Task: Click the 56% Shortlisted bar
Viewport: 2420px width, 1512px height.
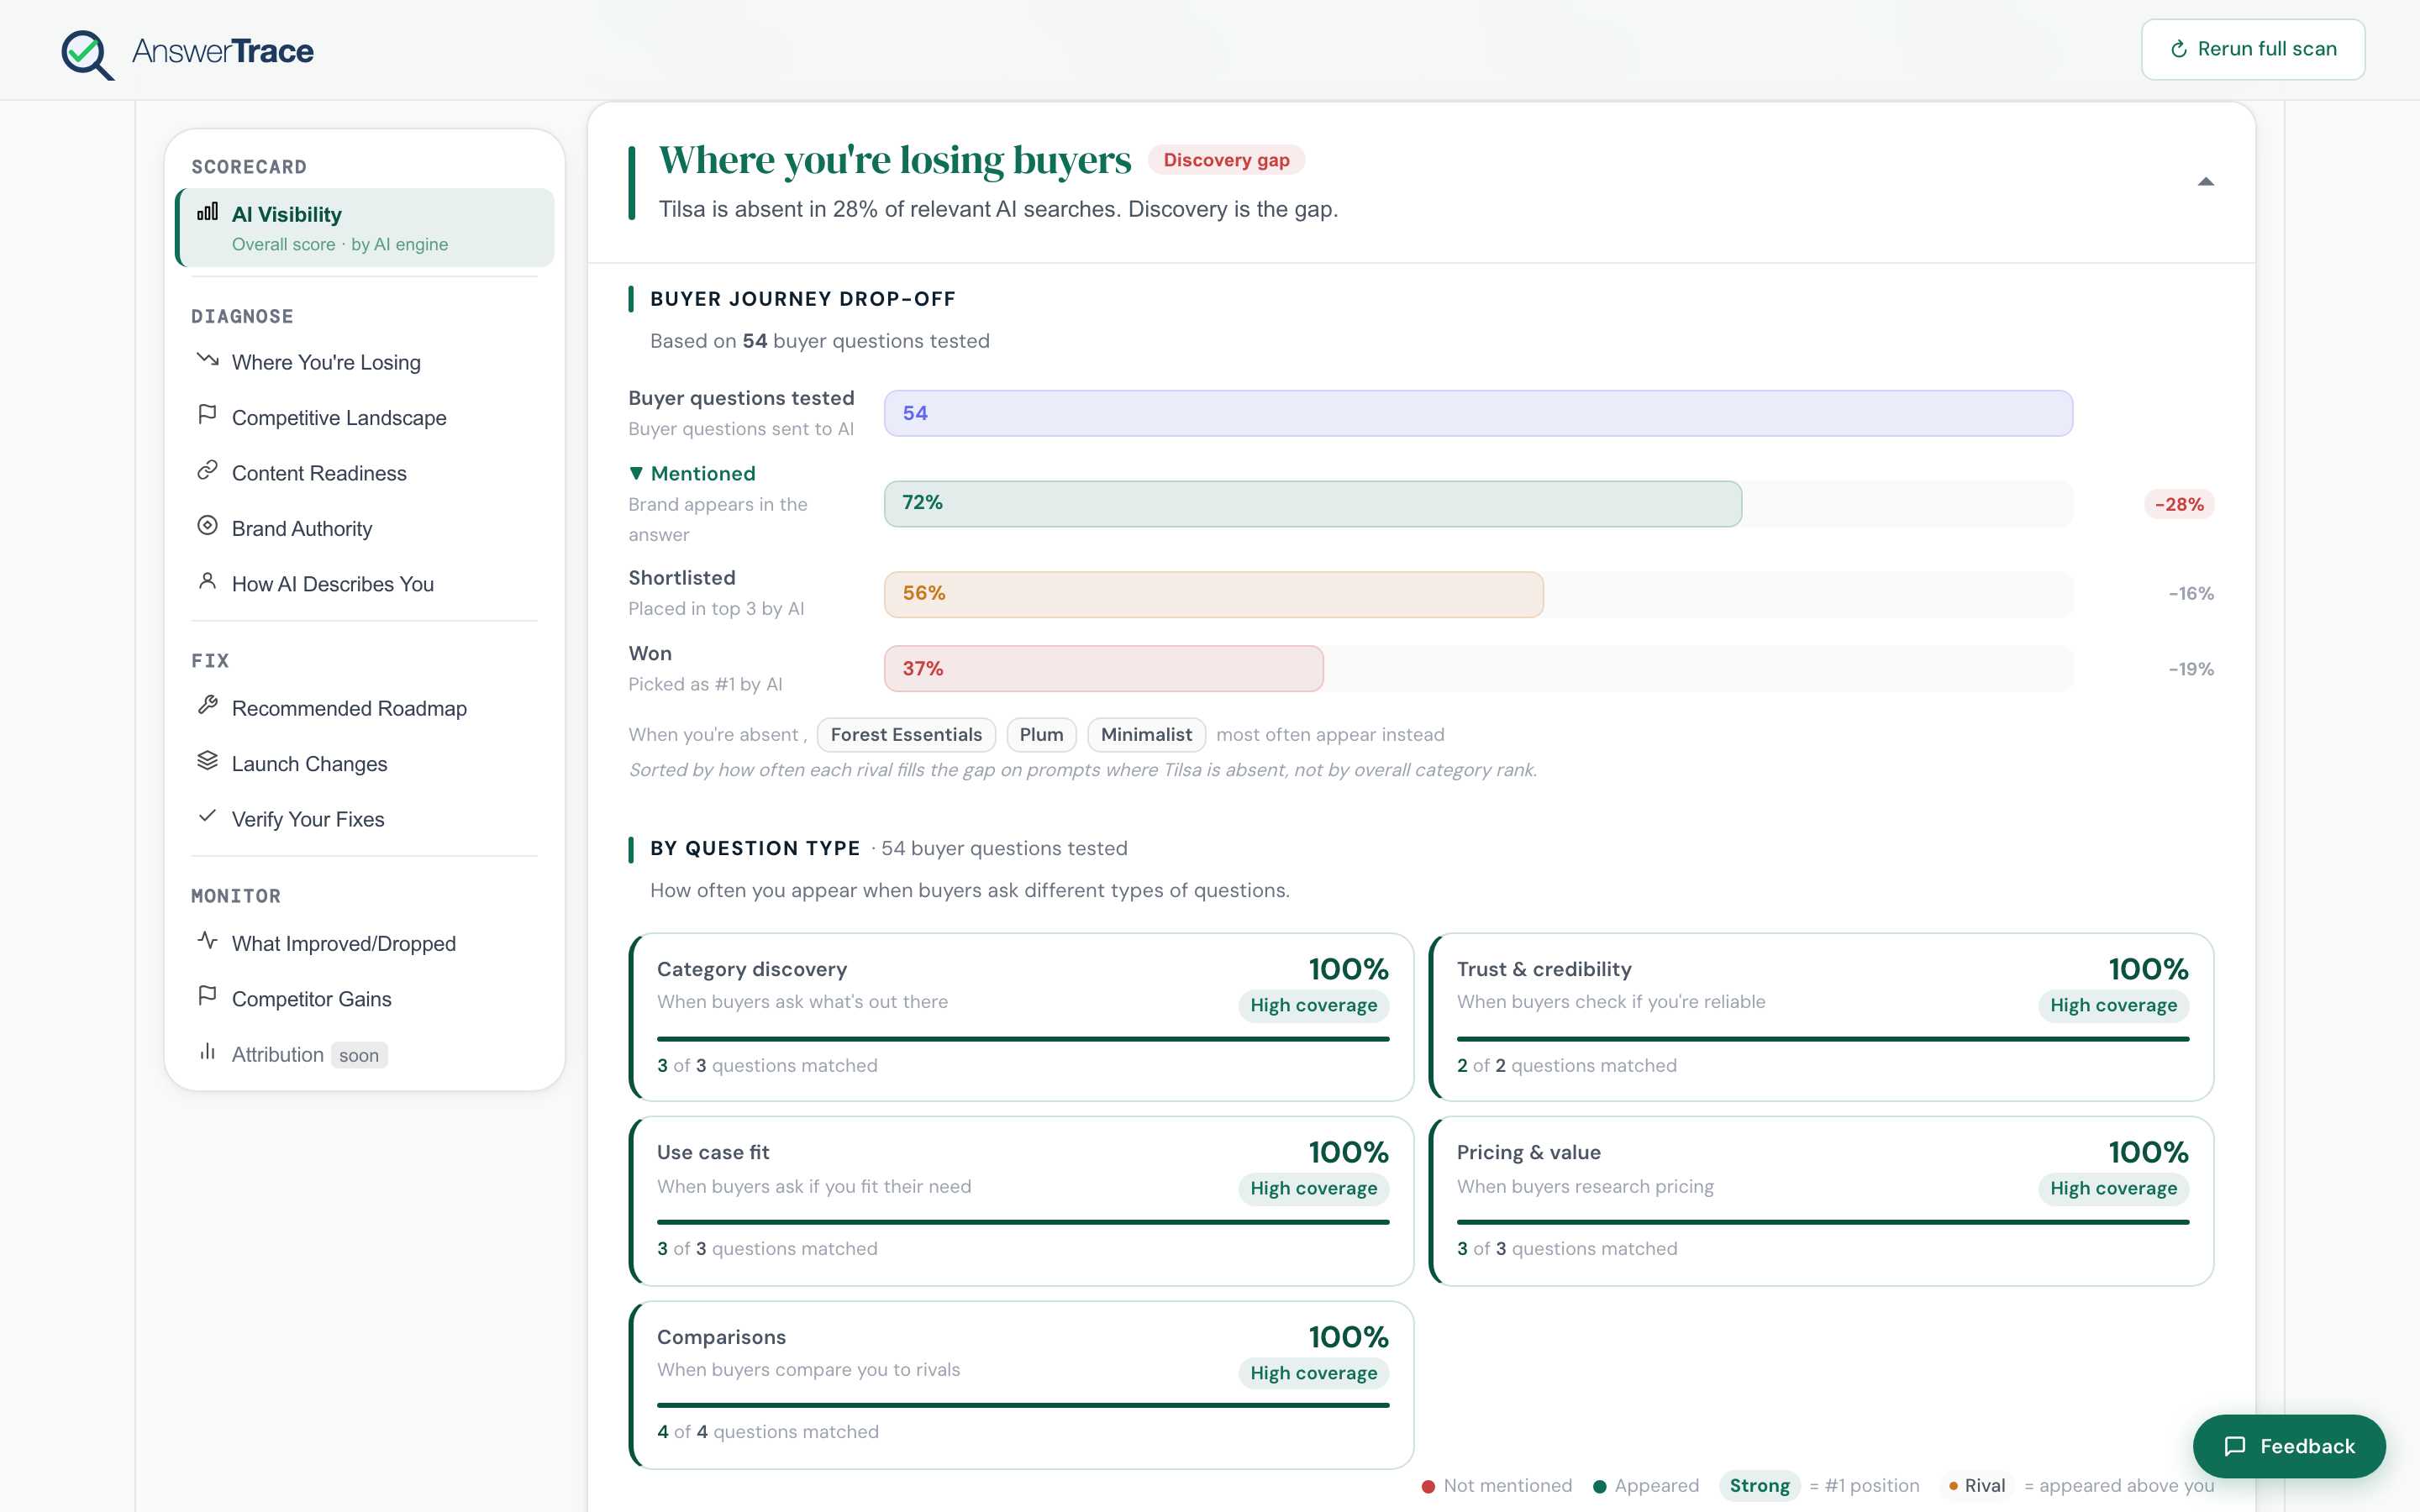Action: point(1213,594)
